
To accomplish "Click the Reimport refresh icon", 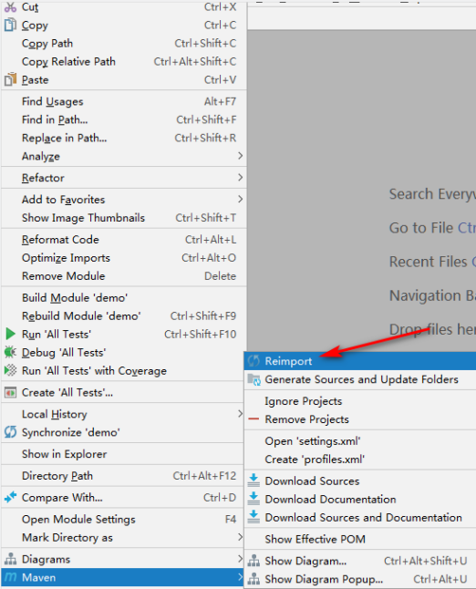I will (x=254, y=361).
